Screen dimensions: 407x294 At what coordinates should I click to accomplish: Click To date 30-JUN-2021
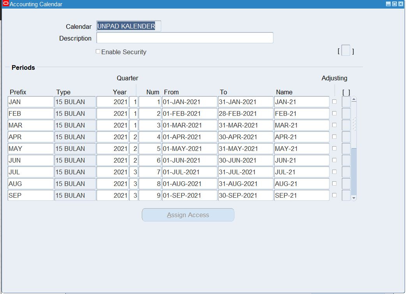(x=245, y=160)
